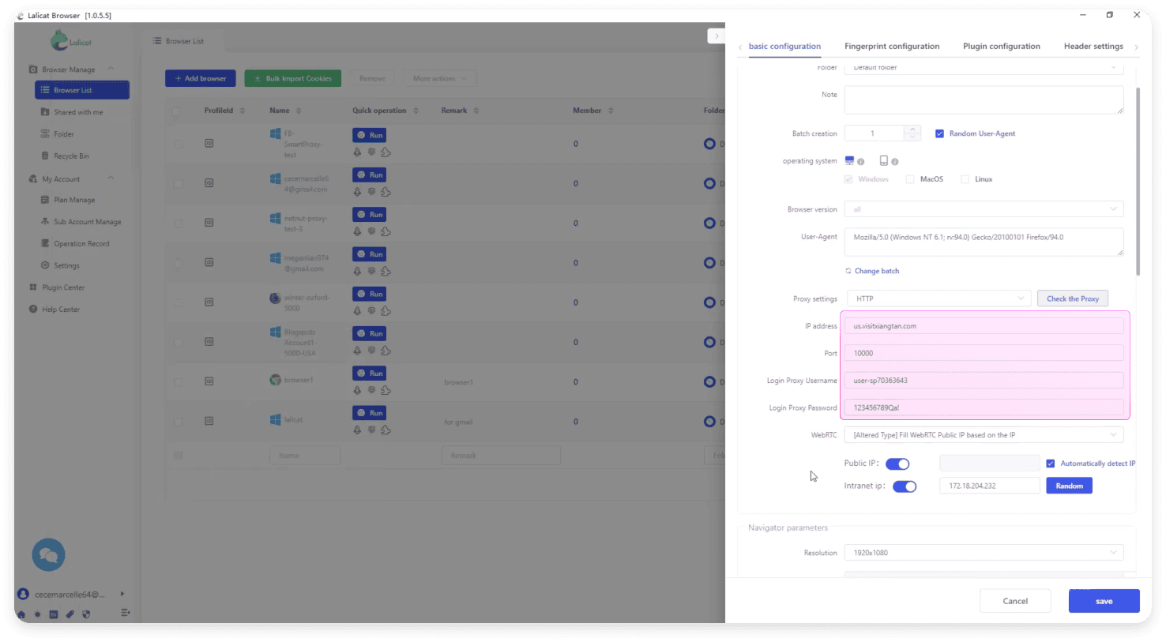Click the IP address input field

[x=984, y=326]
